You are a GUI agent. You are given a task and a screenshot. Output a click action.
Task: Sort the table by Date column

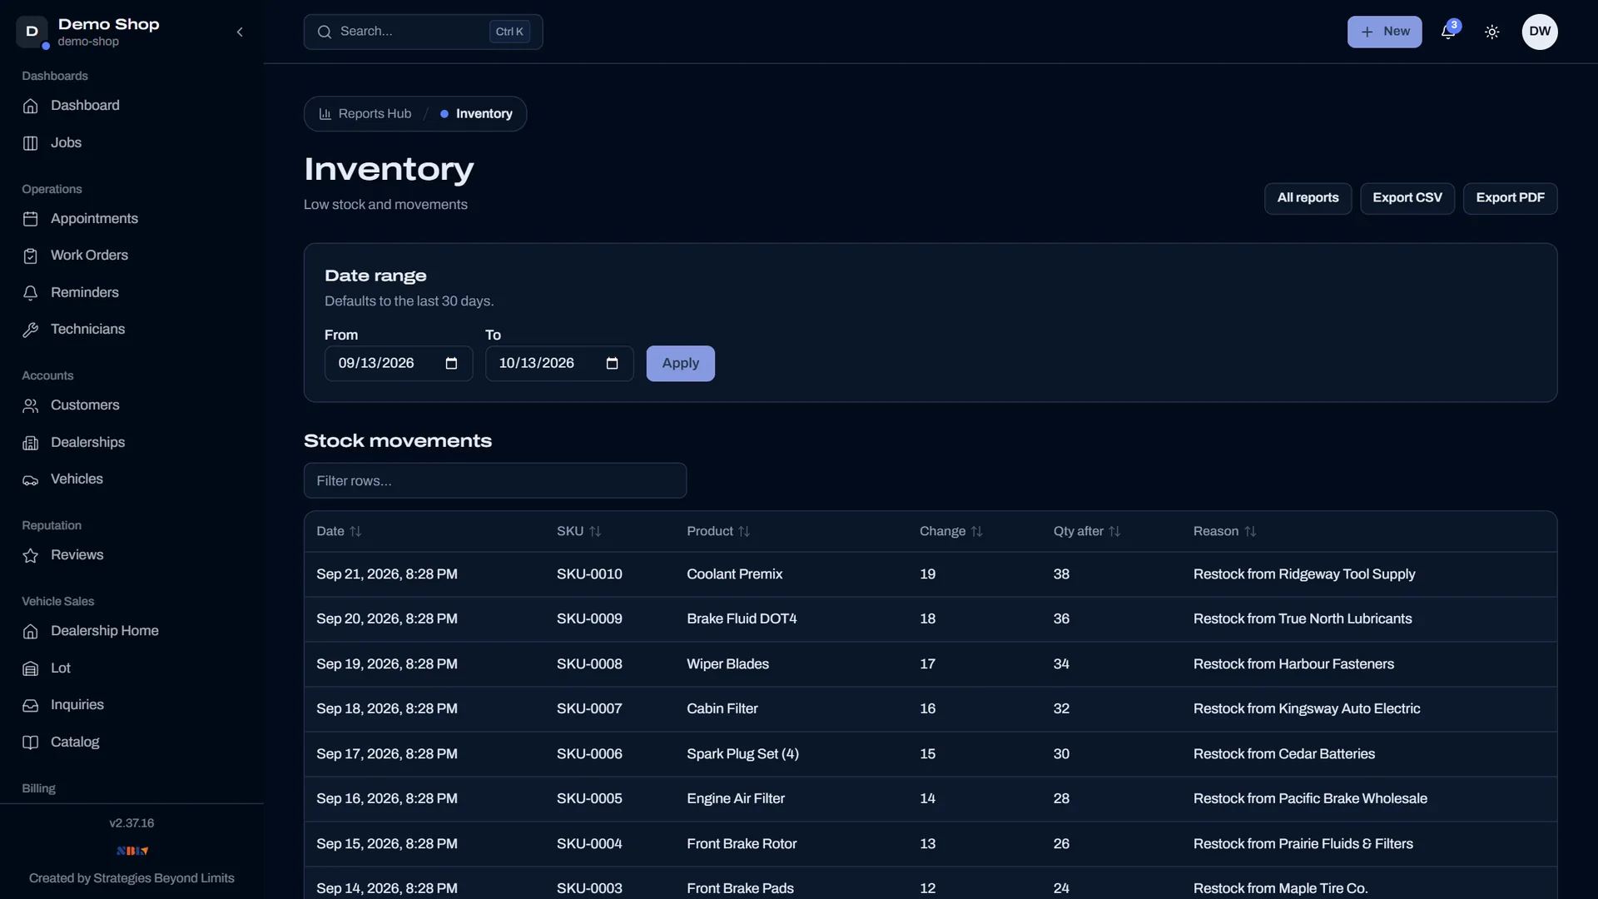[339, 531]
